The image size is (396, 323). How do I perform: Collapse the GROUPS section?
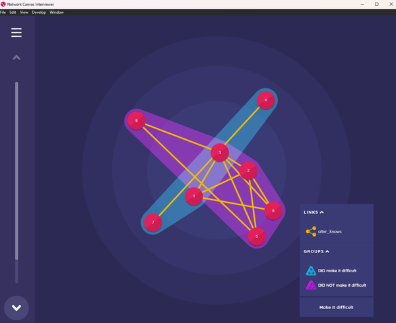(316, 251)
